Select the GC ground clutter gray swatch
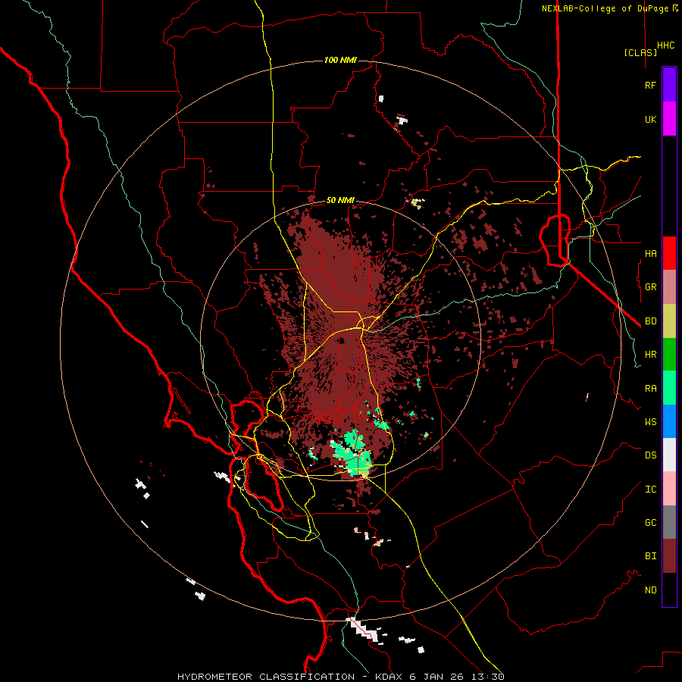 669,522
